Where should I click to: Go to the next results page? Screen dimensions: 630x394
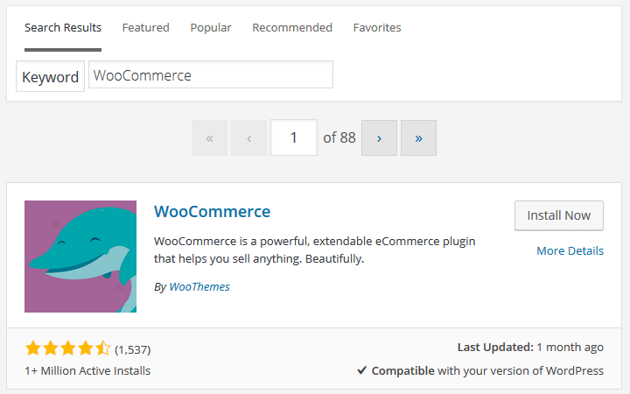point(379,138)
